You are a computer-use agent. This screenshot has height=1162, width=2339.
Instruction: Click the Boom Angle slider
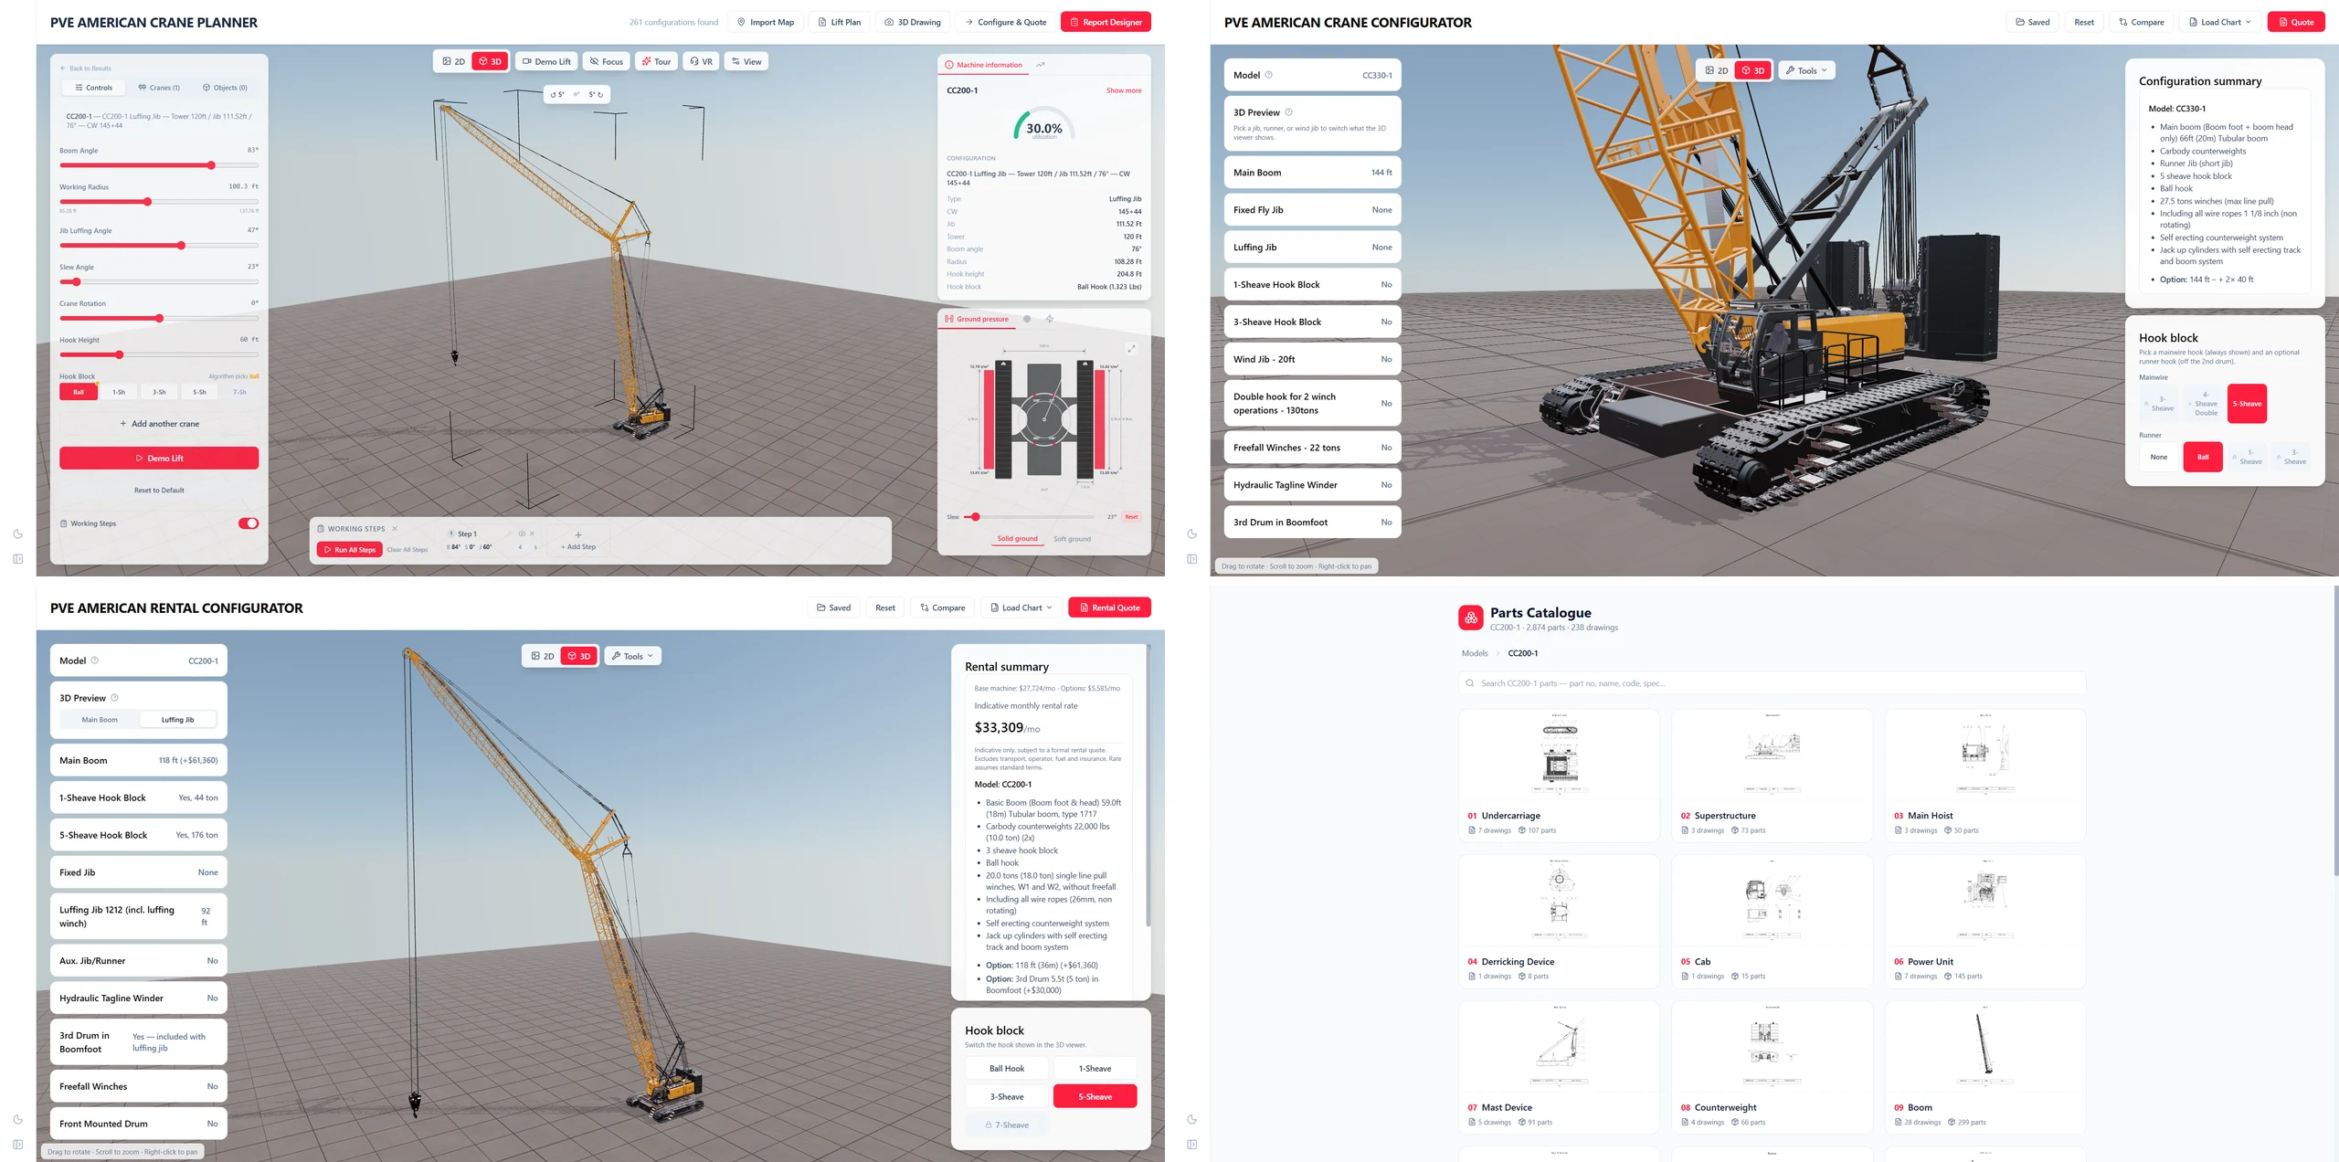point(159,165)
